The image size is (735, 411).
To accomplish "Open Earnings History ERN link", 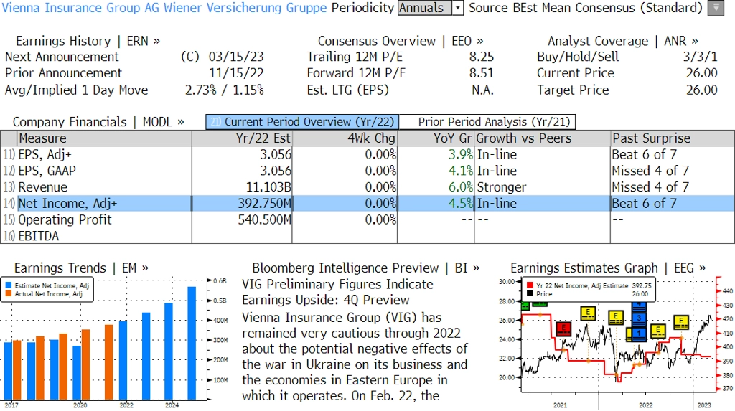I will [88, 41].
